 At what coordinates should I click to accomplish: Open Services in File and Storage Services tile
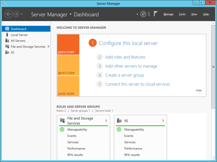tap(73, 142)
